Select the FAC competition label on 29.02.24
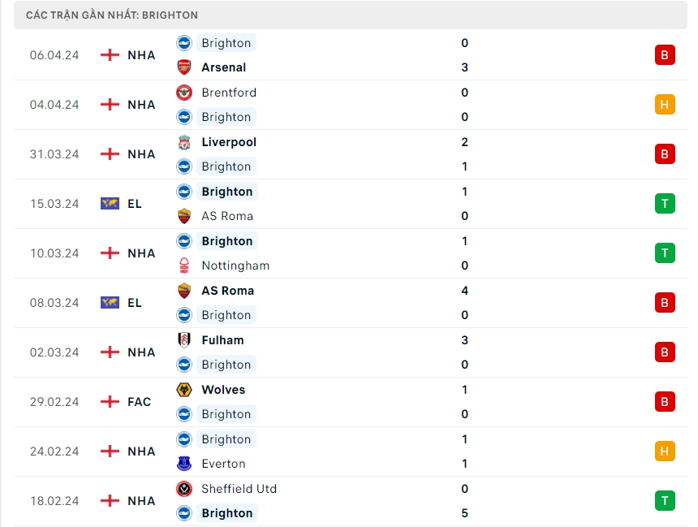Image resolution: width=698 pixels, height=527 pixels. (139, 402)
